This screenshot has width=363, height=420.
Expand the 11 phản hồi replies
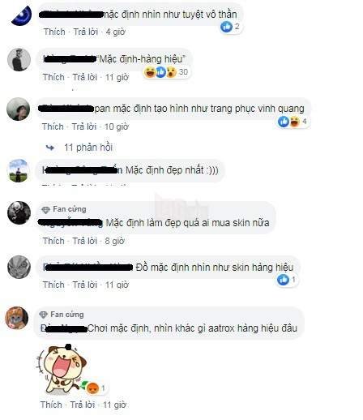(x=88, y=148)
